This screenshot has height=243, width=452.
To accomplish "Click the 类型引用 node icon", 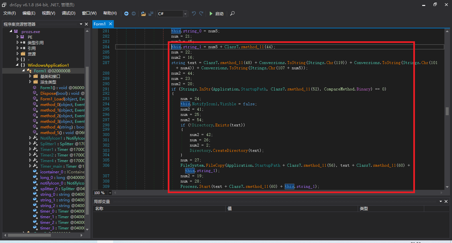I will 23,43.
